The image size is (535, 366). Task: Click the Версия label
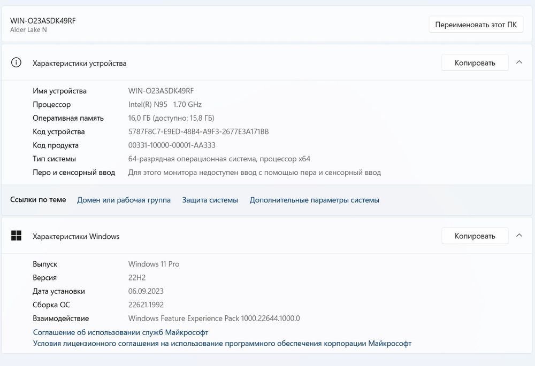tap(45, 278)
